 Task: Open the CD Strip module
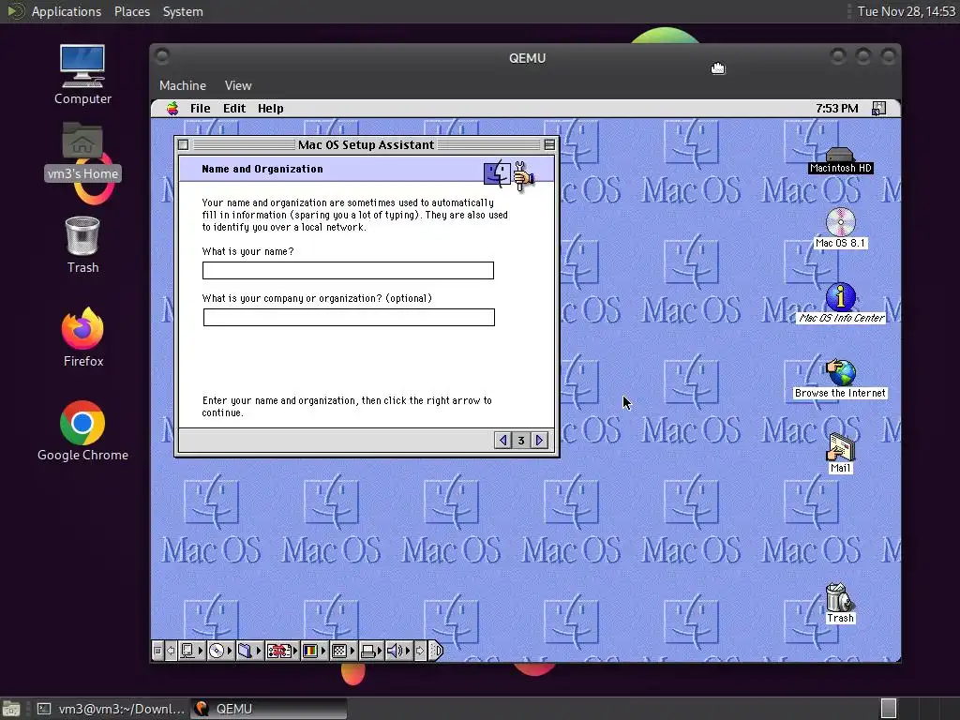tap(220, 651)
